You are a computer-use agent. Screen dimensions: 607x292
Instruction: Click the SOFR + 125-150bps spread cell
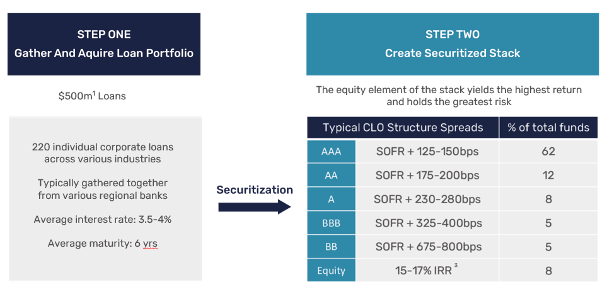(x=427, y=152)
